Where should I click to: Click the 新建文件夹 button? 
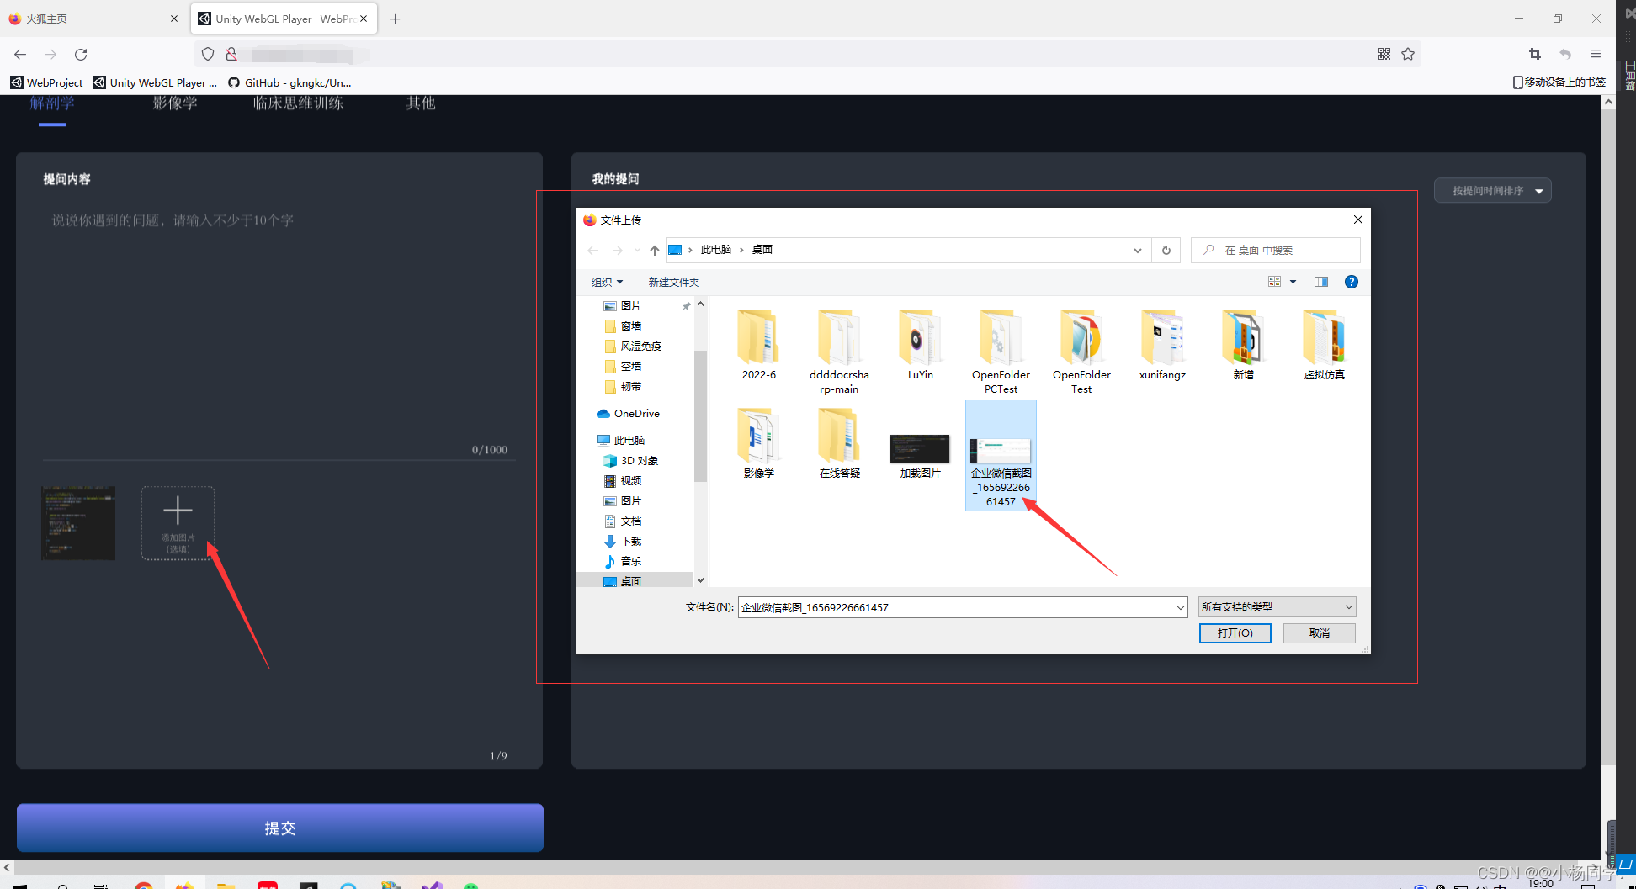coord(673,282)
